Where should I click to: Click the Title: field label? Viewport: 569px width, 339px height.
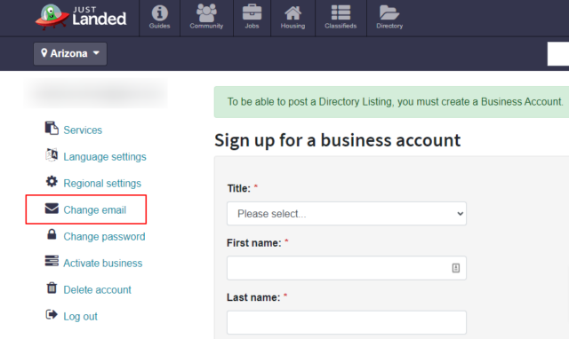click(x=239, y=188)
